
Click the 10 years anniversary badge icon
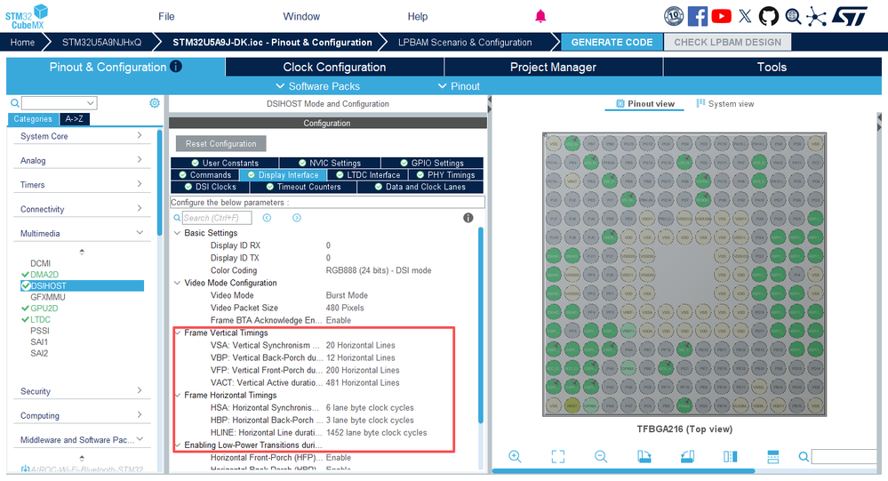(674, 16)
